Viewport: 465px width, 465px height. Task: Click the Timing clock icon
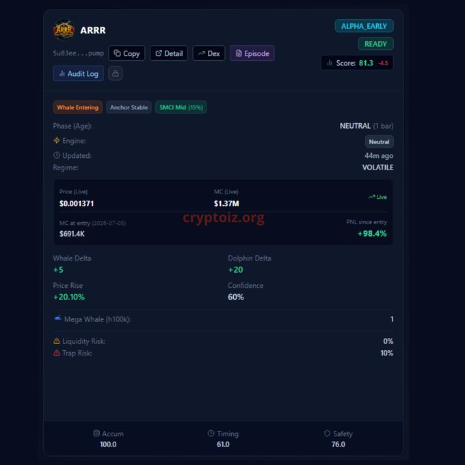coord(211,434)
